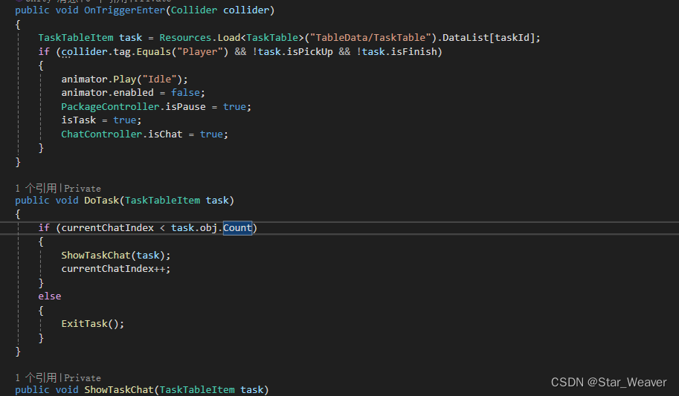Click the Equals method call
The height and width of the screenshot is (396, 679).
tap(154, 51)
